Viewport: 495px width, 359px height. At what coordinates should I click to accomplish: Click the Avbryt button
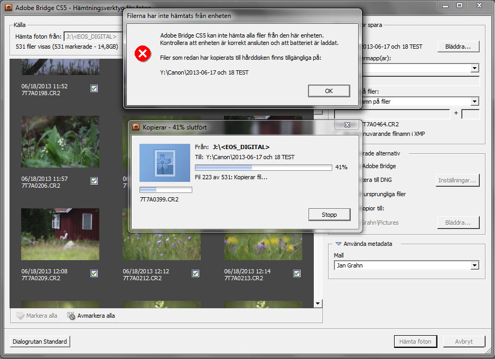click(x=464, y=342)
